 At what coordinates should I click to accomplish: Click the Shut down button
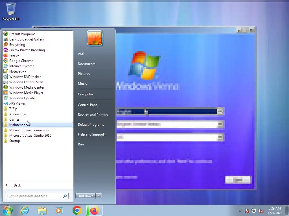click(x=85, y=196)
